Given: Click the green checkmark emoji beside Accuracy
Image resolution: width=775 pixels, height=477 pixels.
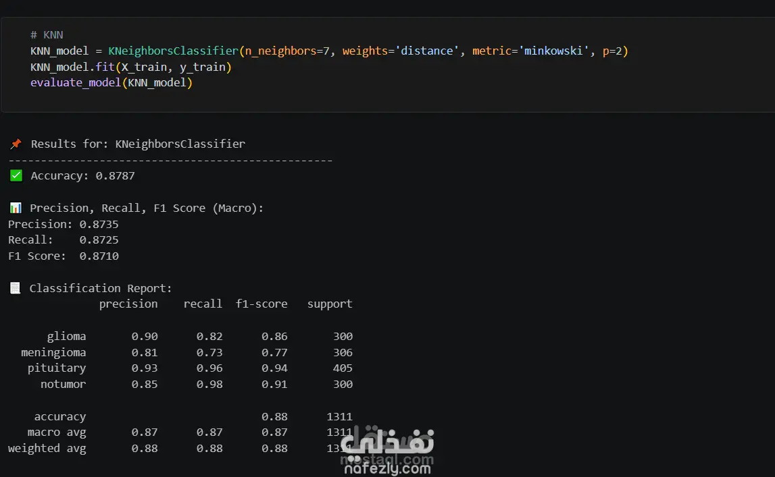Looking at the screenshot, I should 16,175.
